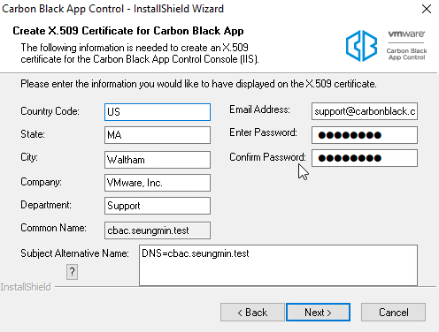Close the wizard window with X
Image resolution: width=439 pixels, height=332 pixels.
coord(427,9)
